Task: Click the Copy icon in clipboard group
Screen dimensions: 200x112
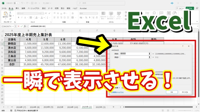Action: point(10,16)
